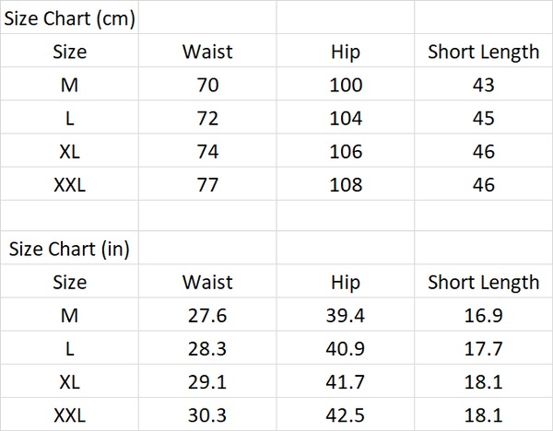This screenshot has width=553, height=431.
Task: Select the cell with value 27.6
Action: click(207, 314)
